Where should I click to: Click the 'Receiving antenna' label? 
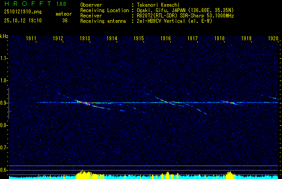(103, 21)
